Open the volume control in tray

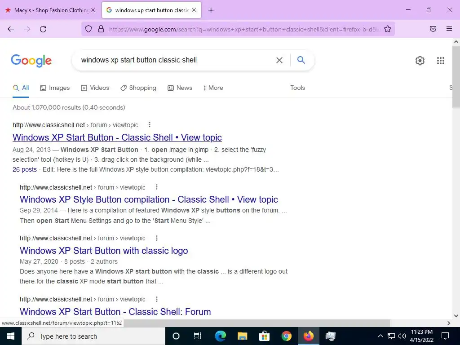(402, 336)
